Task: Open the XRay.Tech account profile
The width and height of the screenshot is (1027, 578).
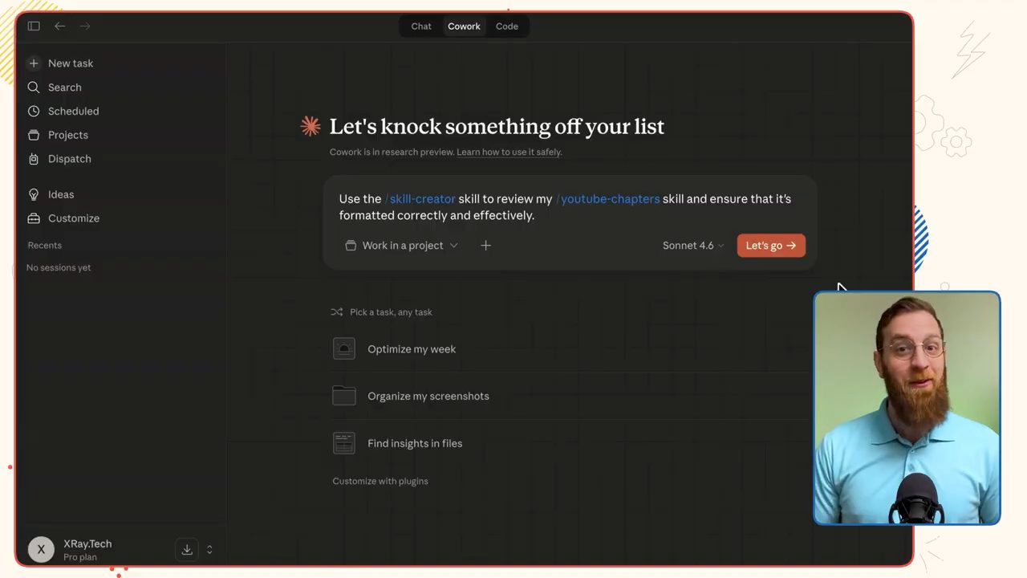Action: (x=70, y=550)
